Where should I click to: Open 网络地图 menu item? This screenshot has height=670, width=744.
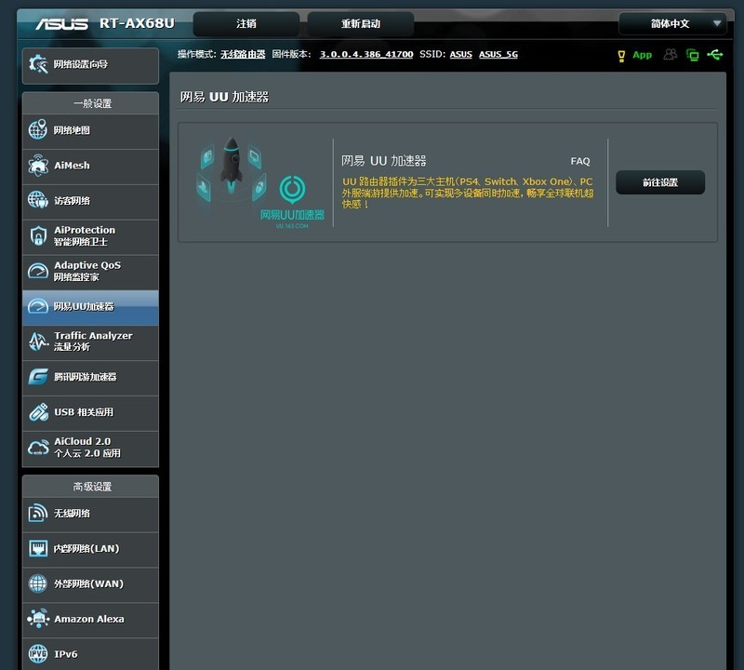[x=90, y=130]
